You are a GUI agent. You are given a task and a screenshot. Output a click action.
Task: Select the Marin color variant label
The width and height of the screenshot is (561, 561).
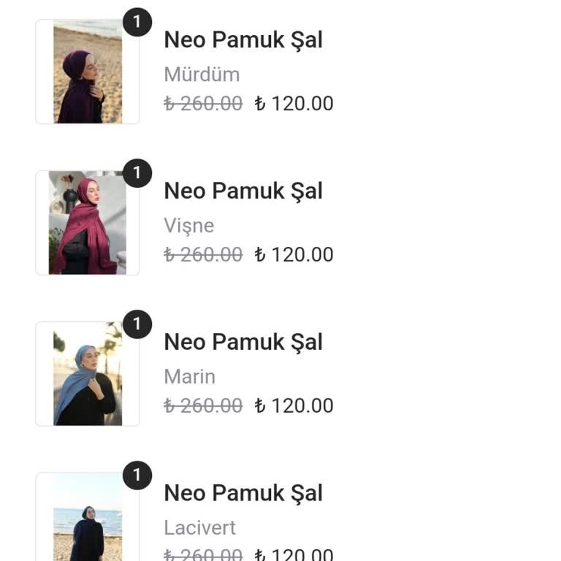coord(190,377)
